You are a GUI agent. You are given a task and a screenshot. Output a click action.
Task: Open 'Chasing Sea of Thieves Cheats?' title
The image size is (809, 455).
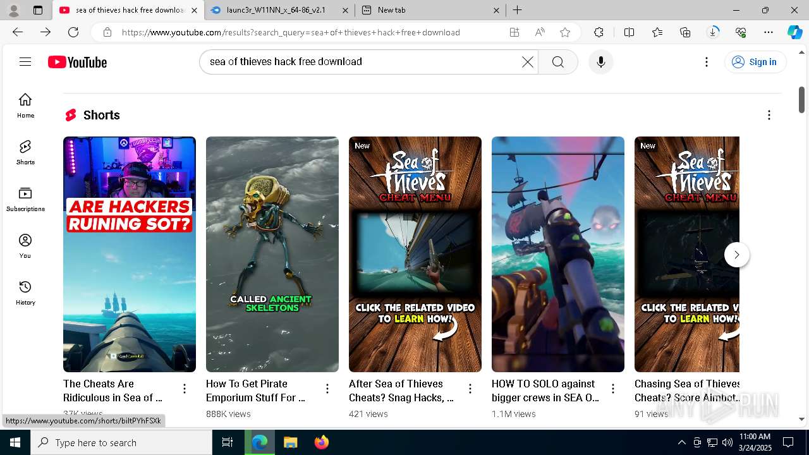tap(687, 391)
